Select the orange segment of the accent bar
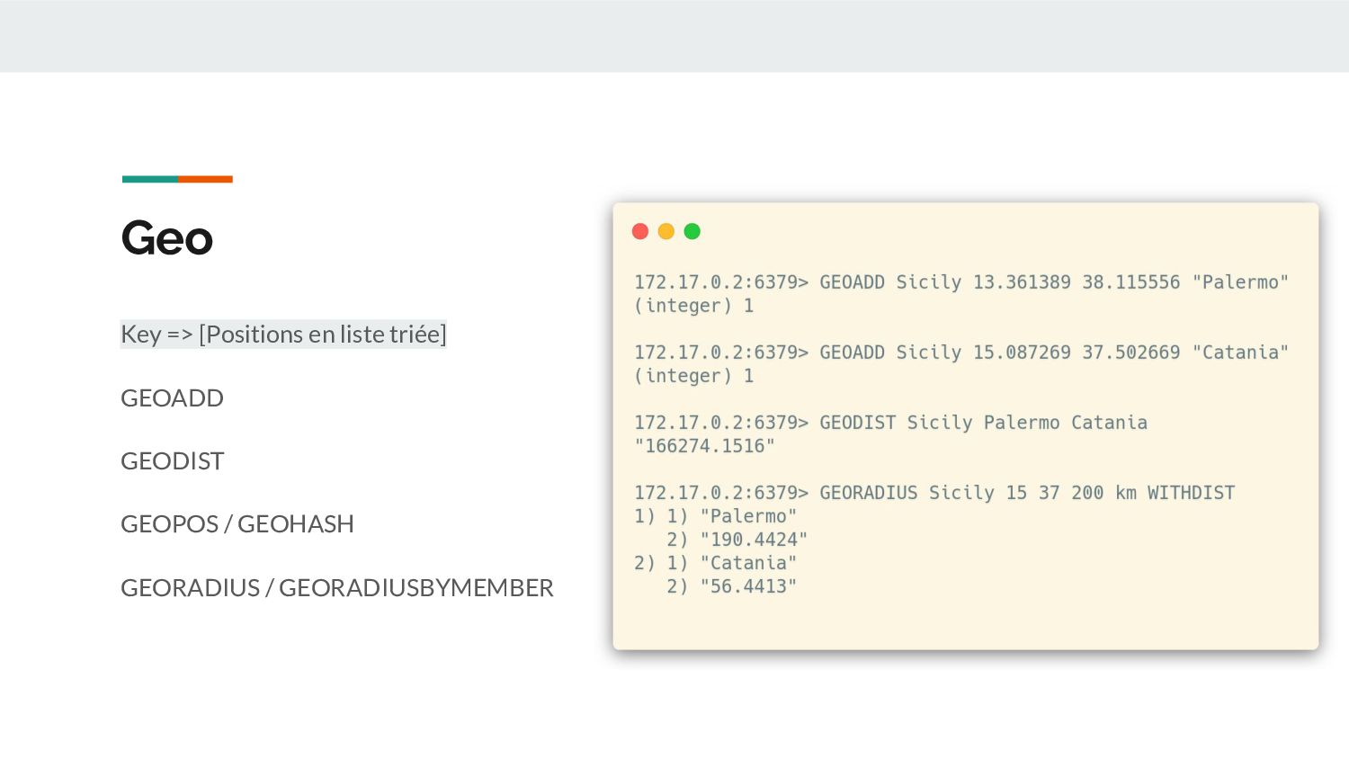This screenshot has width=1349, height=759. click(x=205, y=179)
